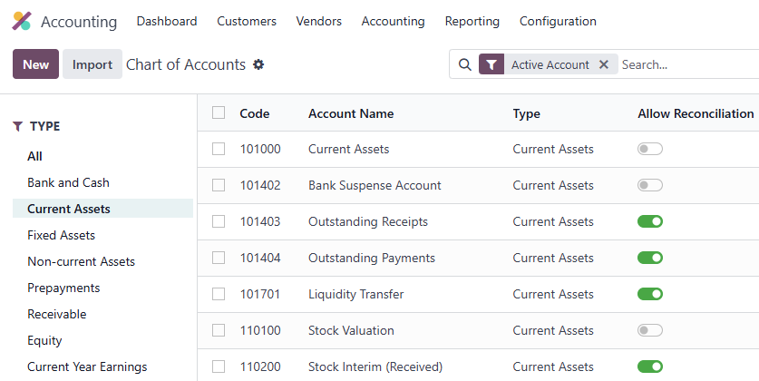Expand the Customers menu

click(x=247, y=21)
